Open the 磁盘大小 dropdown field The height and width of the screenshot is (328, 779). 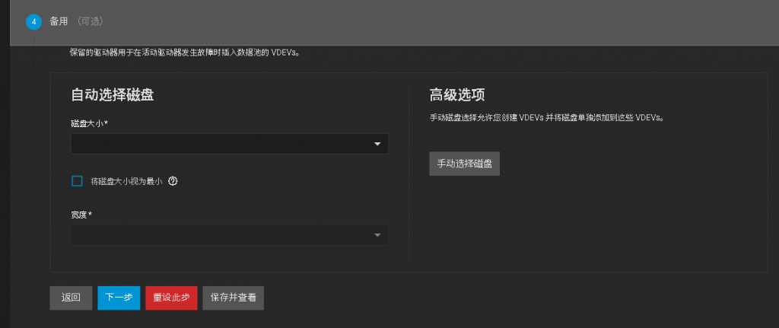[221, 144]
